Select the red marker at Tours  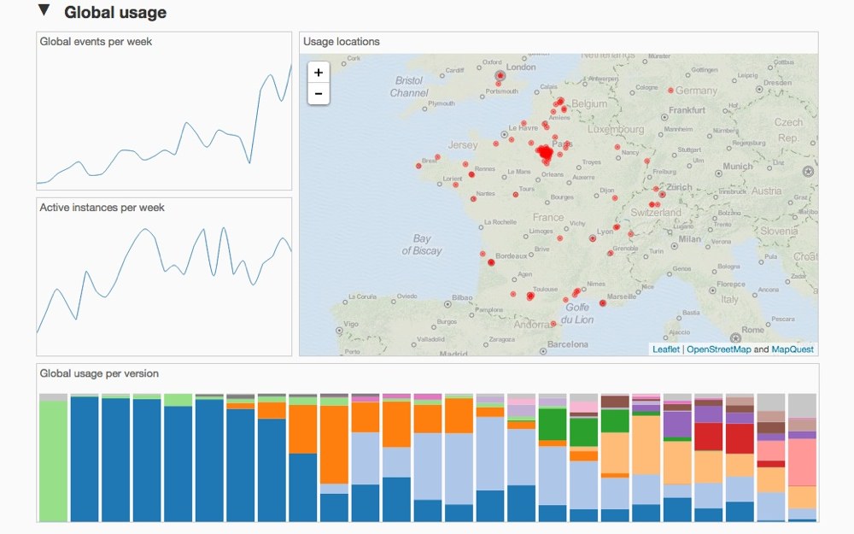[515, 193]
